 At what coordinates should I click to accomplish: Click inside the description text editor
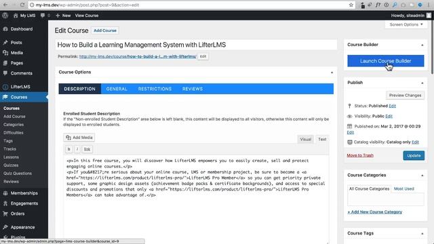click(196, 199)
